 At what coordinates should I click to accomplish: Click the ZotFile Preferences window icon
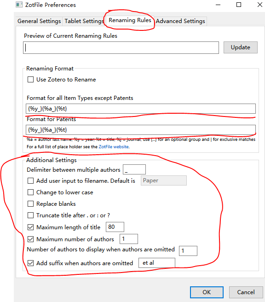pos(19,5)
